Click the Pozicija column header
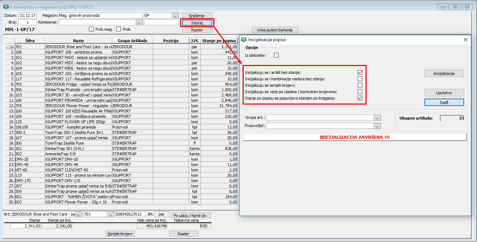477x242 pixels. tap(171, 41)
